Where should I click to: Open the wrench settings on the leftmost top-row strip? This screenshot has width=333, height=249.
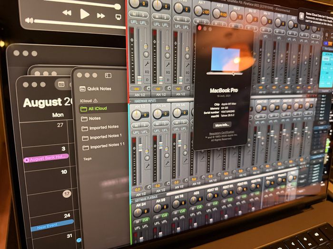point(147,63)
